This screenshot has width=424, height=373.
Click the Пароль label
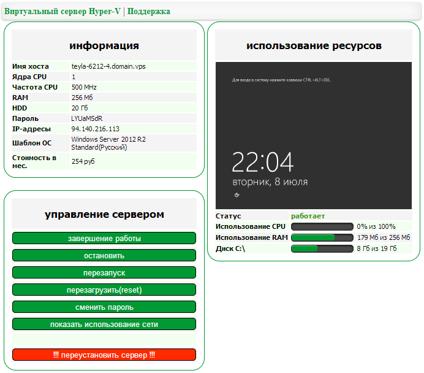[25, 118]
